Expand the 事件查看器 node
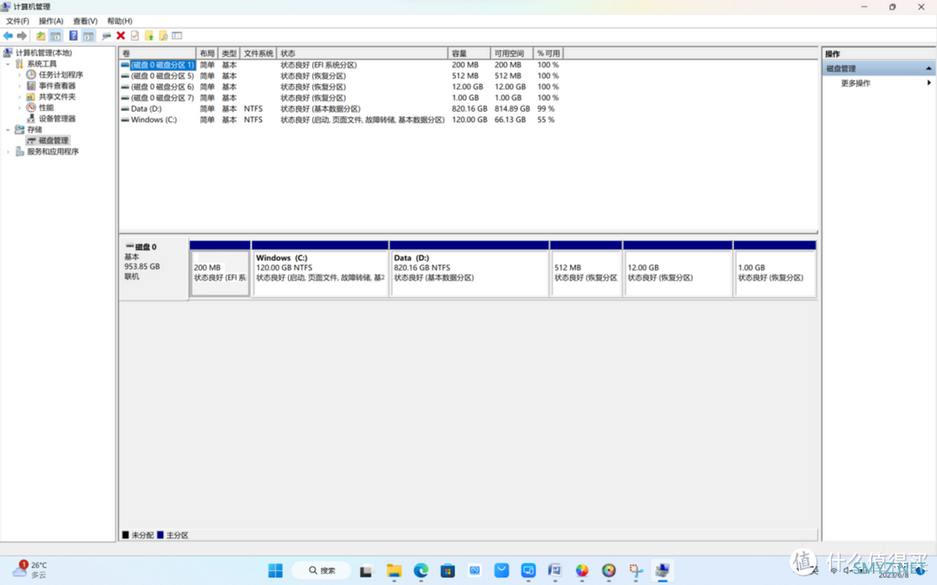Viewport: 937px width, 585px height. [x=19, y=86]
